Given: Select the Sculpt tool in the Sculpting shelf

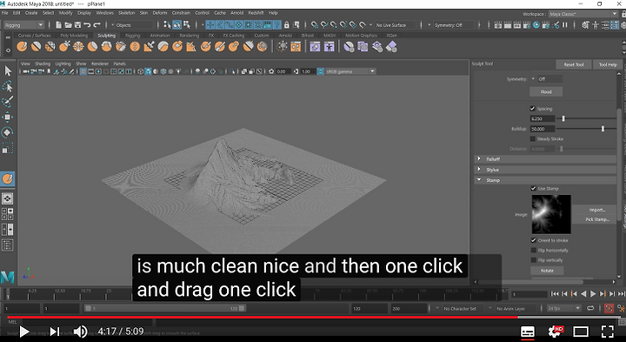Looking at the screenshot, I should [x=22, y=47].
